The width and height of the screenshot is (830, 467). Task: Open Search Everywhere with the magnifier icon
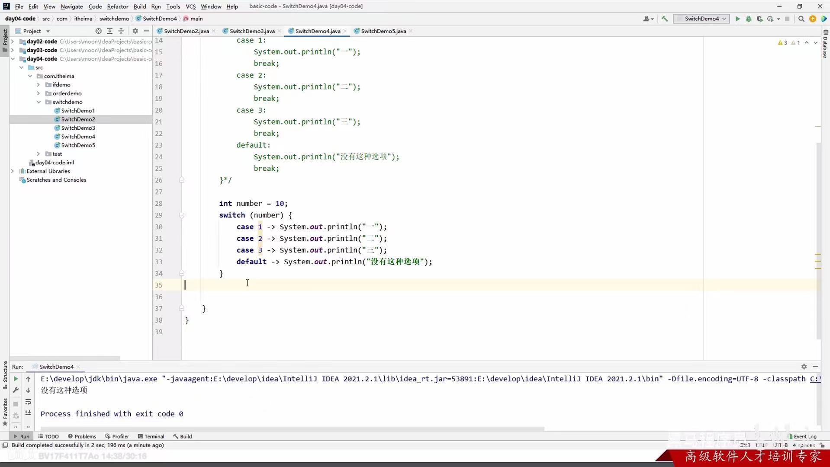(x=801, y=19)
